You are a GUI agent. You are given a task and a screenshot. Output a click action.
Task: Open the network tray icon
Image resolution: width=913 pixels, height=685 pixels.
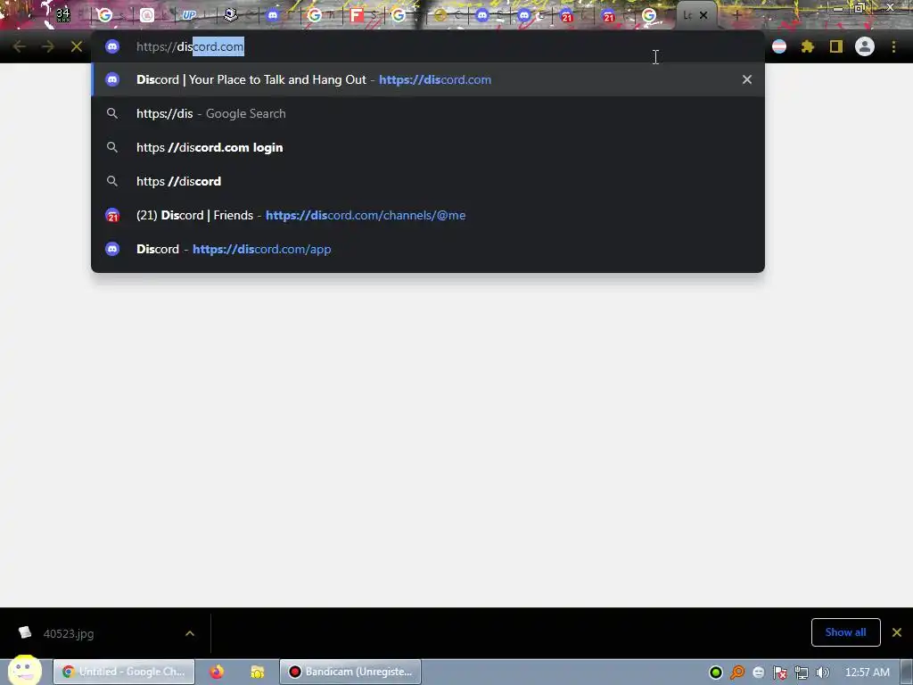[802, 673]
